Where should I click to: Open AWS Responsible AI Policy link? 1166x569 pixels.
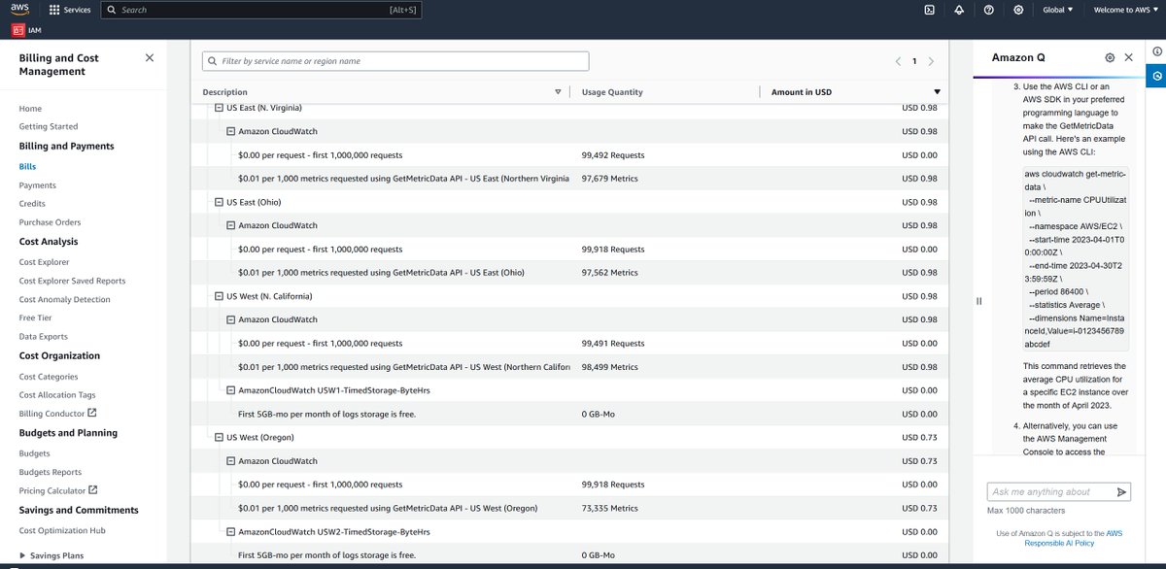click(1074, 538)
